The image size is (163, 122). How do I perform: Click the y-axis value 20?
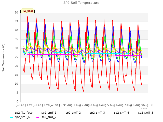(x=16, y=66)
